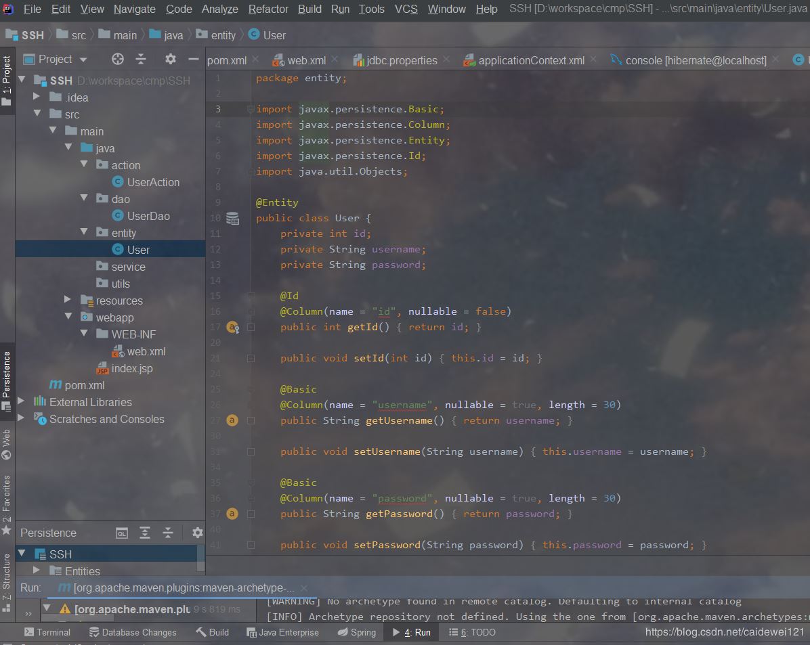
Task: Click line number 15 in the editor gutter
Action: 215,296
